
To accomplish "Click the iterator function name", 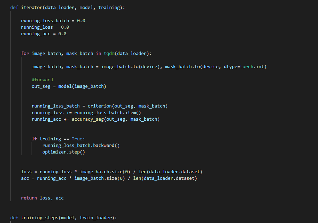I will click(x=32, y=7).
